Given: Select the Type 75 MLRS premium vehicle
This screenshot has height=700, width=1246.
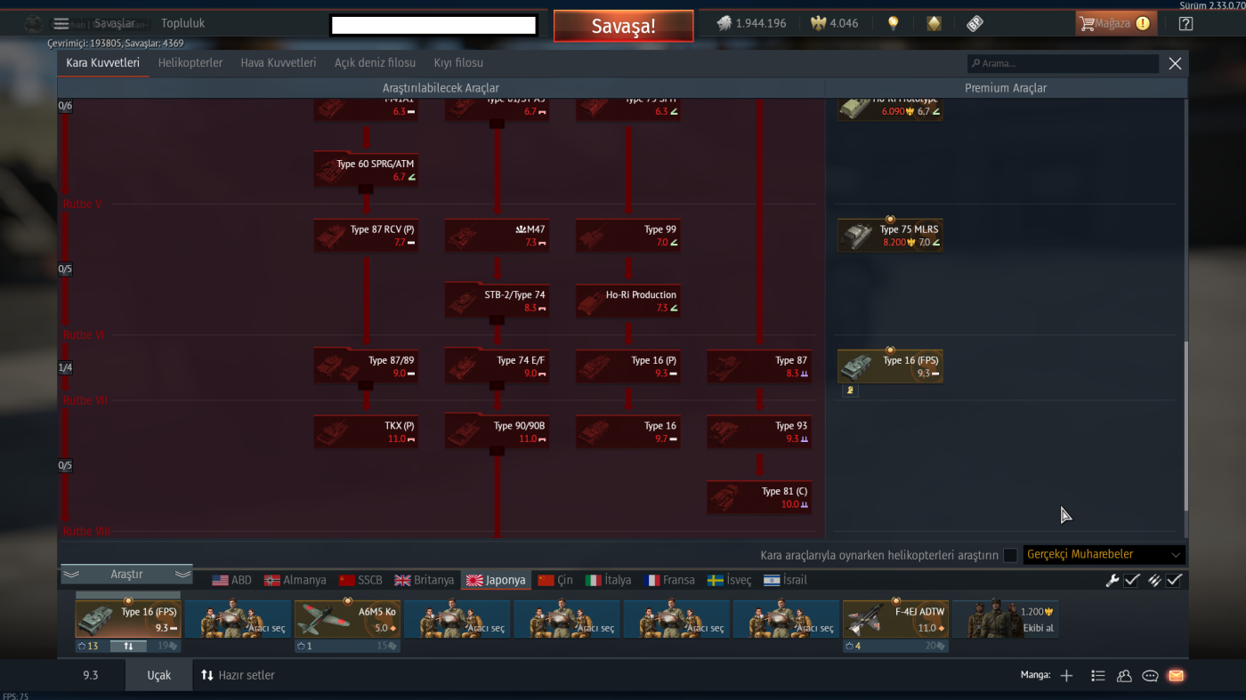Looking at the screenshot, I should tap(890, 236).
